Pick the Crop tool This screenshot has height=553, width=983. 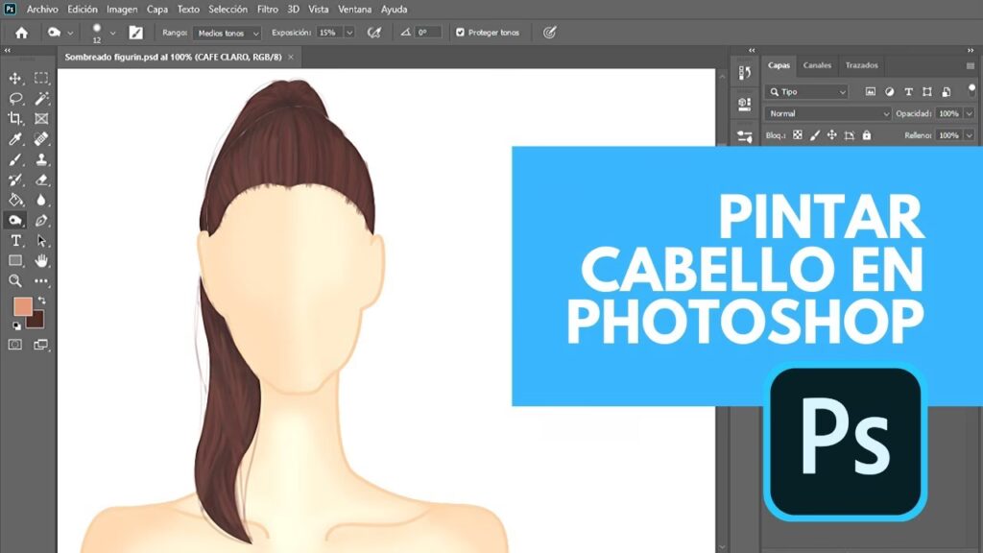[15, 118]
